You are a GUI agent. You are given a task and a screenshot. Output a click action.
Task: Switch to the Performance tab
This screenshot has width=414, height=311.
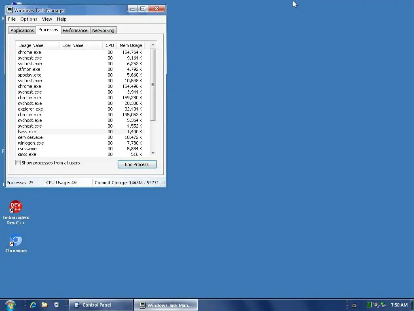point(75,30)
